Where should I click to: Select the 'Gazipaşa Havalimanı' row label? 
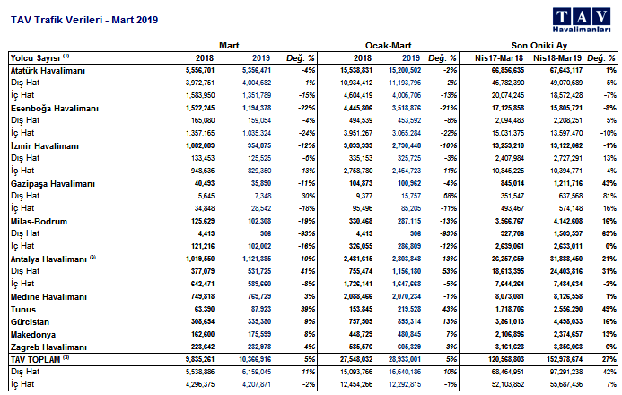coord(53,184)
